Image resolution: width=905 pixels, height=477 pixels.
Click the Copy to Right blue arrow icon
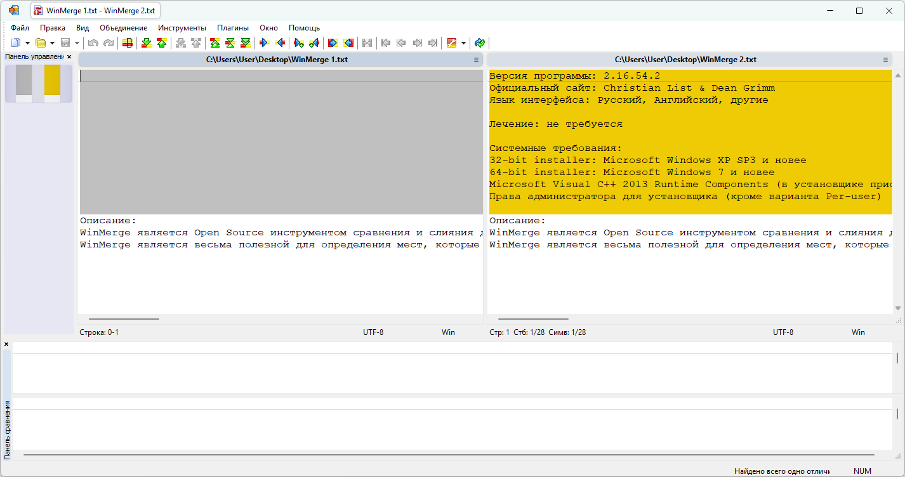265,43
